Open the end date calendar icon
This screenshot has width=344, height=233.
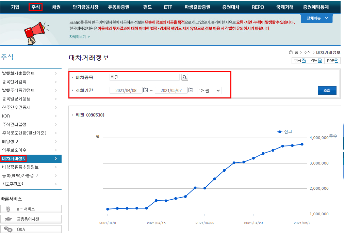[191, 90]
